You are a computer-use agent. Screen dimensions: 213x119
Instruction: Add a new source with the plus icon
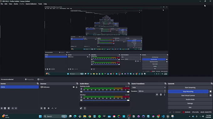(41, 108)
